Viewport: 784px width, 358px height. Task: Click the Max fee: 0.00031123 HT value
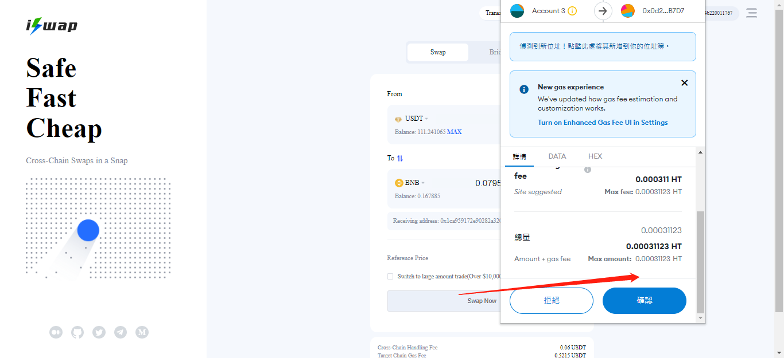[643, 192]
